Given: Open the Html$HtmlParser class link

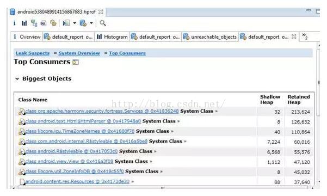Looking at the screenshot, I should 83,121.
